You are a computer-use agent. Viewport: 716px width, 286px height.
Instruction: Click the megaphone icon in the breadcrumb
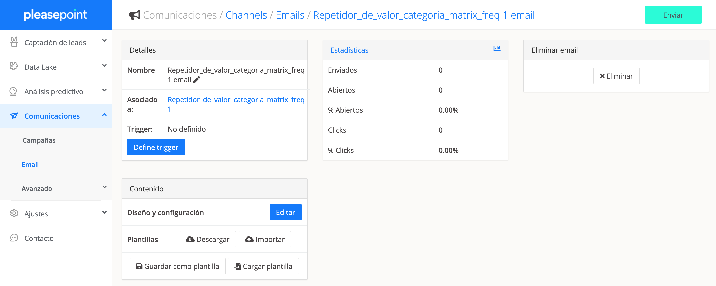(x=135, y=15)
